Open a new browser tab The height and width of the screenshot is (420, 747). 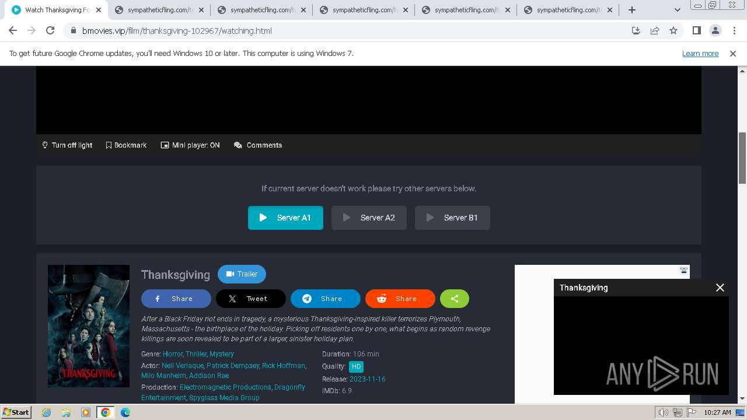(x=632, y=10)
